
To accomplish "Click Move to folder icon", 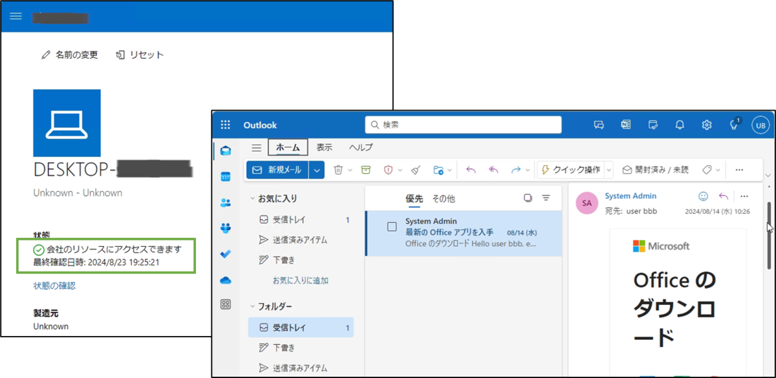I will (438, 170).
